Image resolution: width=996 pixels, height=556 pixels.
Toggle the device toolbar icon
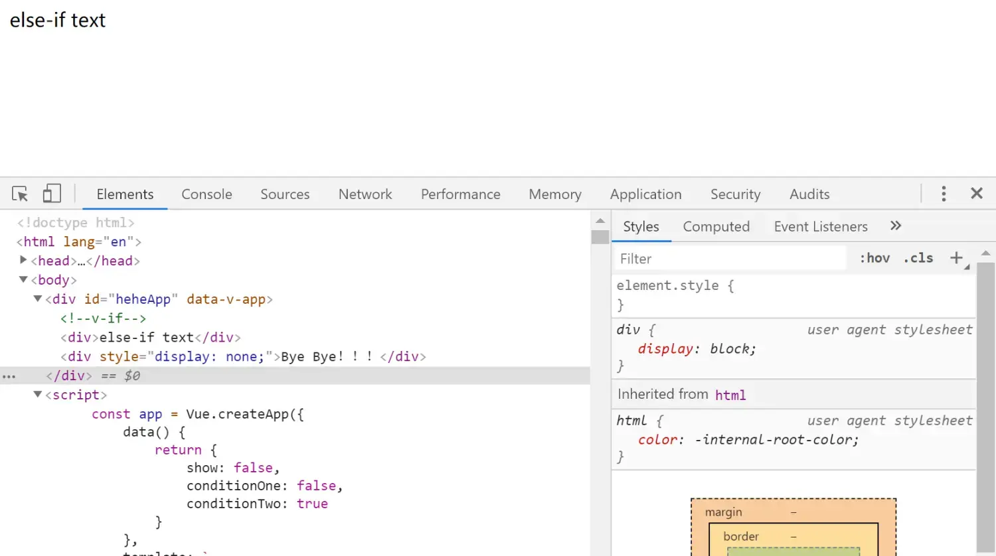[52, 194]
